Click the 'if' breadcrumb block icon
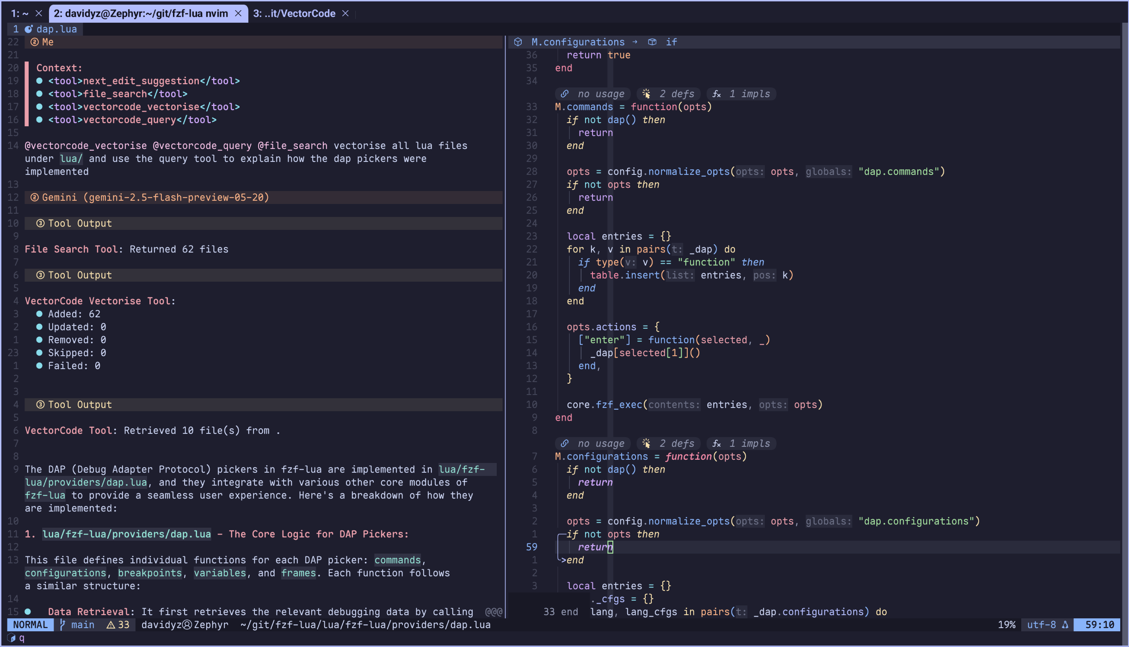1129x647 pixels. (652, 42)
